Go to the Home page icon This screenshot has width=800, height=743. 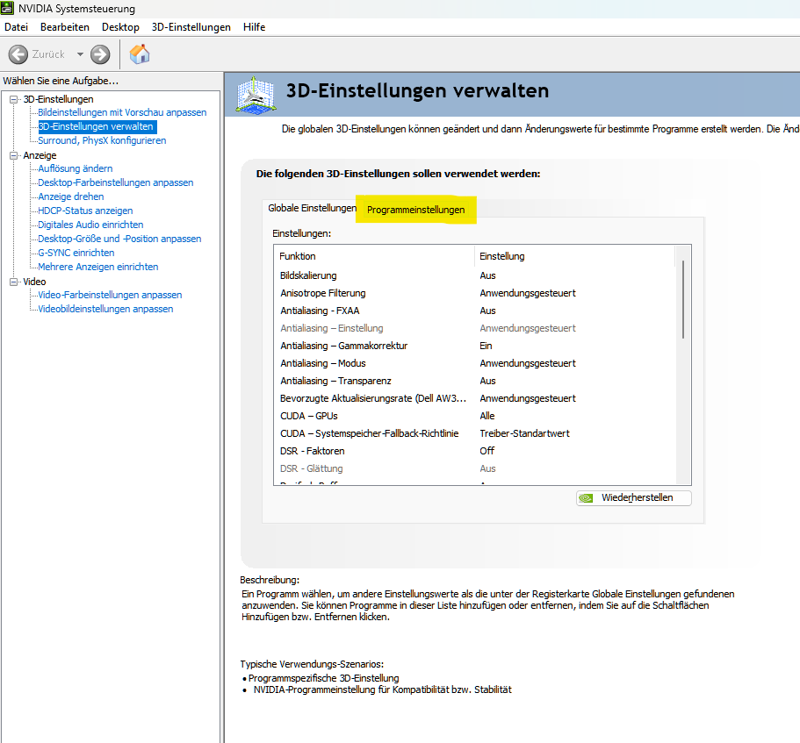(140, 54)
